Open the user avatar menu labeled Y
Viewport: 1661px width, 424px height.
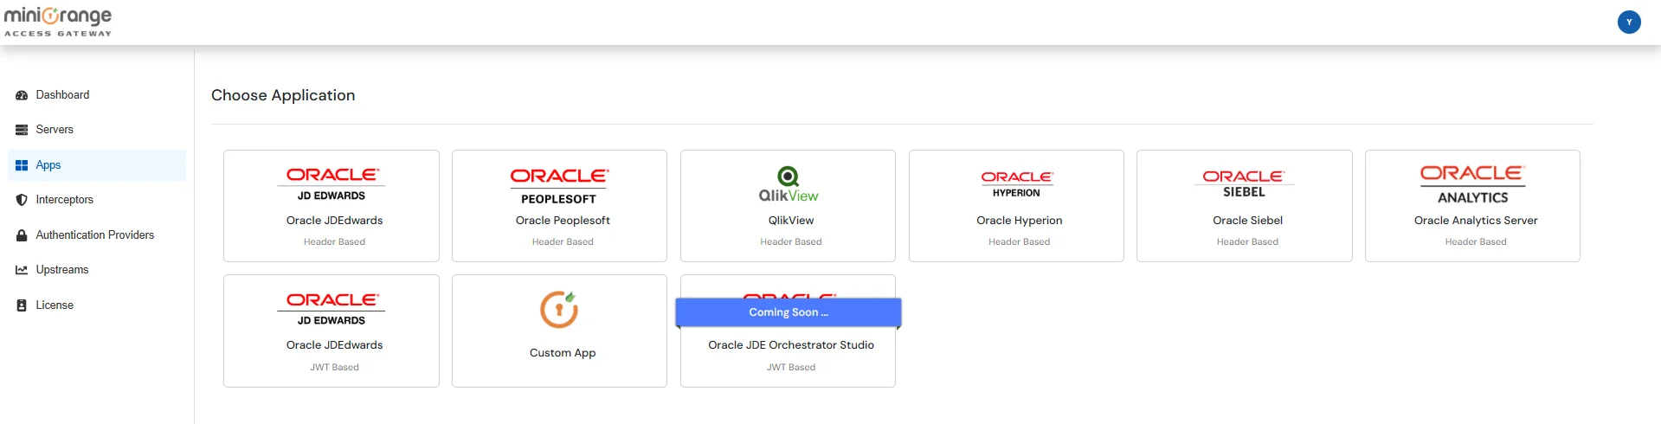coord(1629,22)
